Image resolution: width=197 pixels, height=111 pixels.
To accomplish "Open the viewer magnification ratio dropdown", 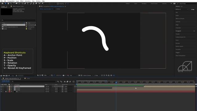I will pos(47,75).
